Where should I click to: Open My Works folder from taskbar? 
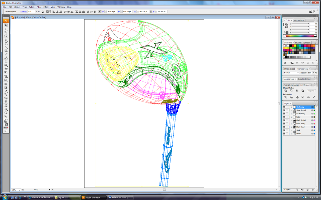(x=67, y=197)
